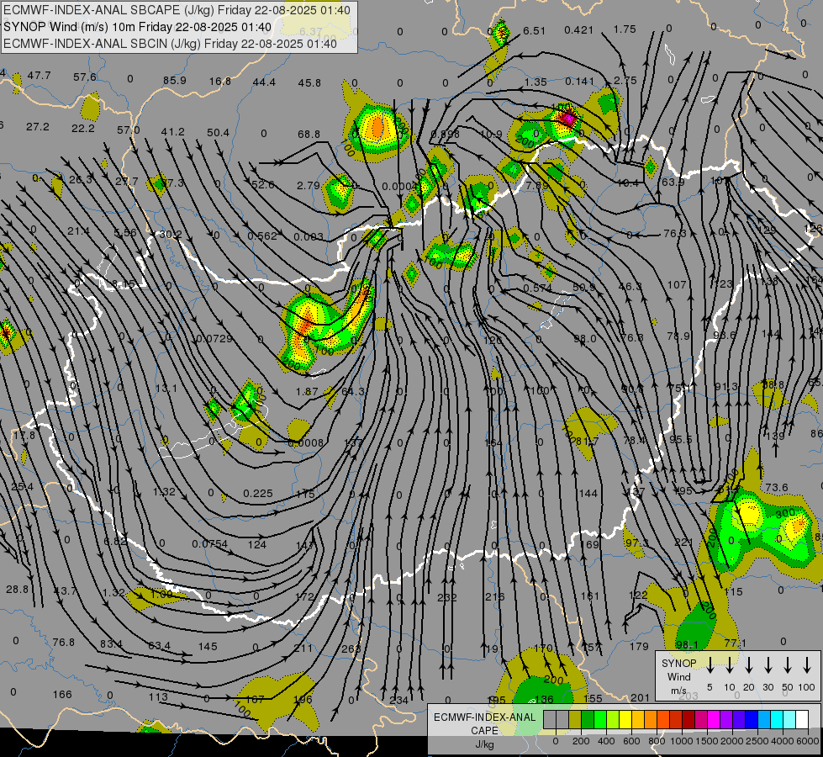Click the '300' contour label
Screen dimensions: 823x757
(x=785, y=513)
